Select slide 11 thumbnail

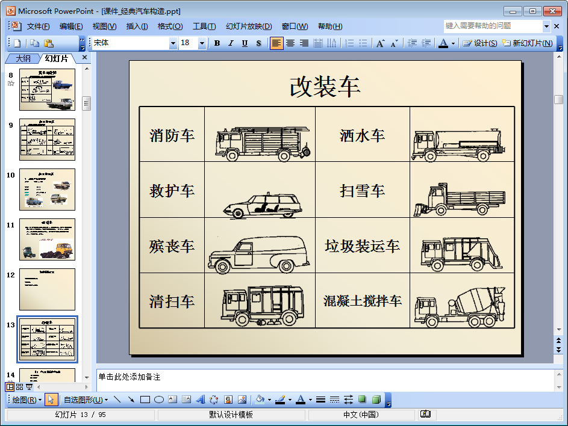coord(47,239)
